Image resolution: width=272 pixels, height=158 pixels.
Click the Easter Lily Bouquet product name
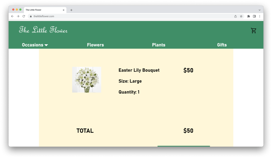click(x=139, y=70)
